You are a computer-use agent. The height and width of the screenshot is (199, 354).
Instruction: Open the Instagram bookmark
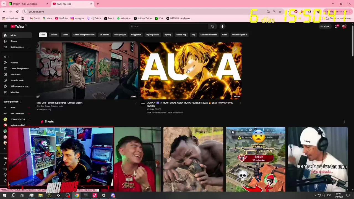click(77, 18)
